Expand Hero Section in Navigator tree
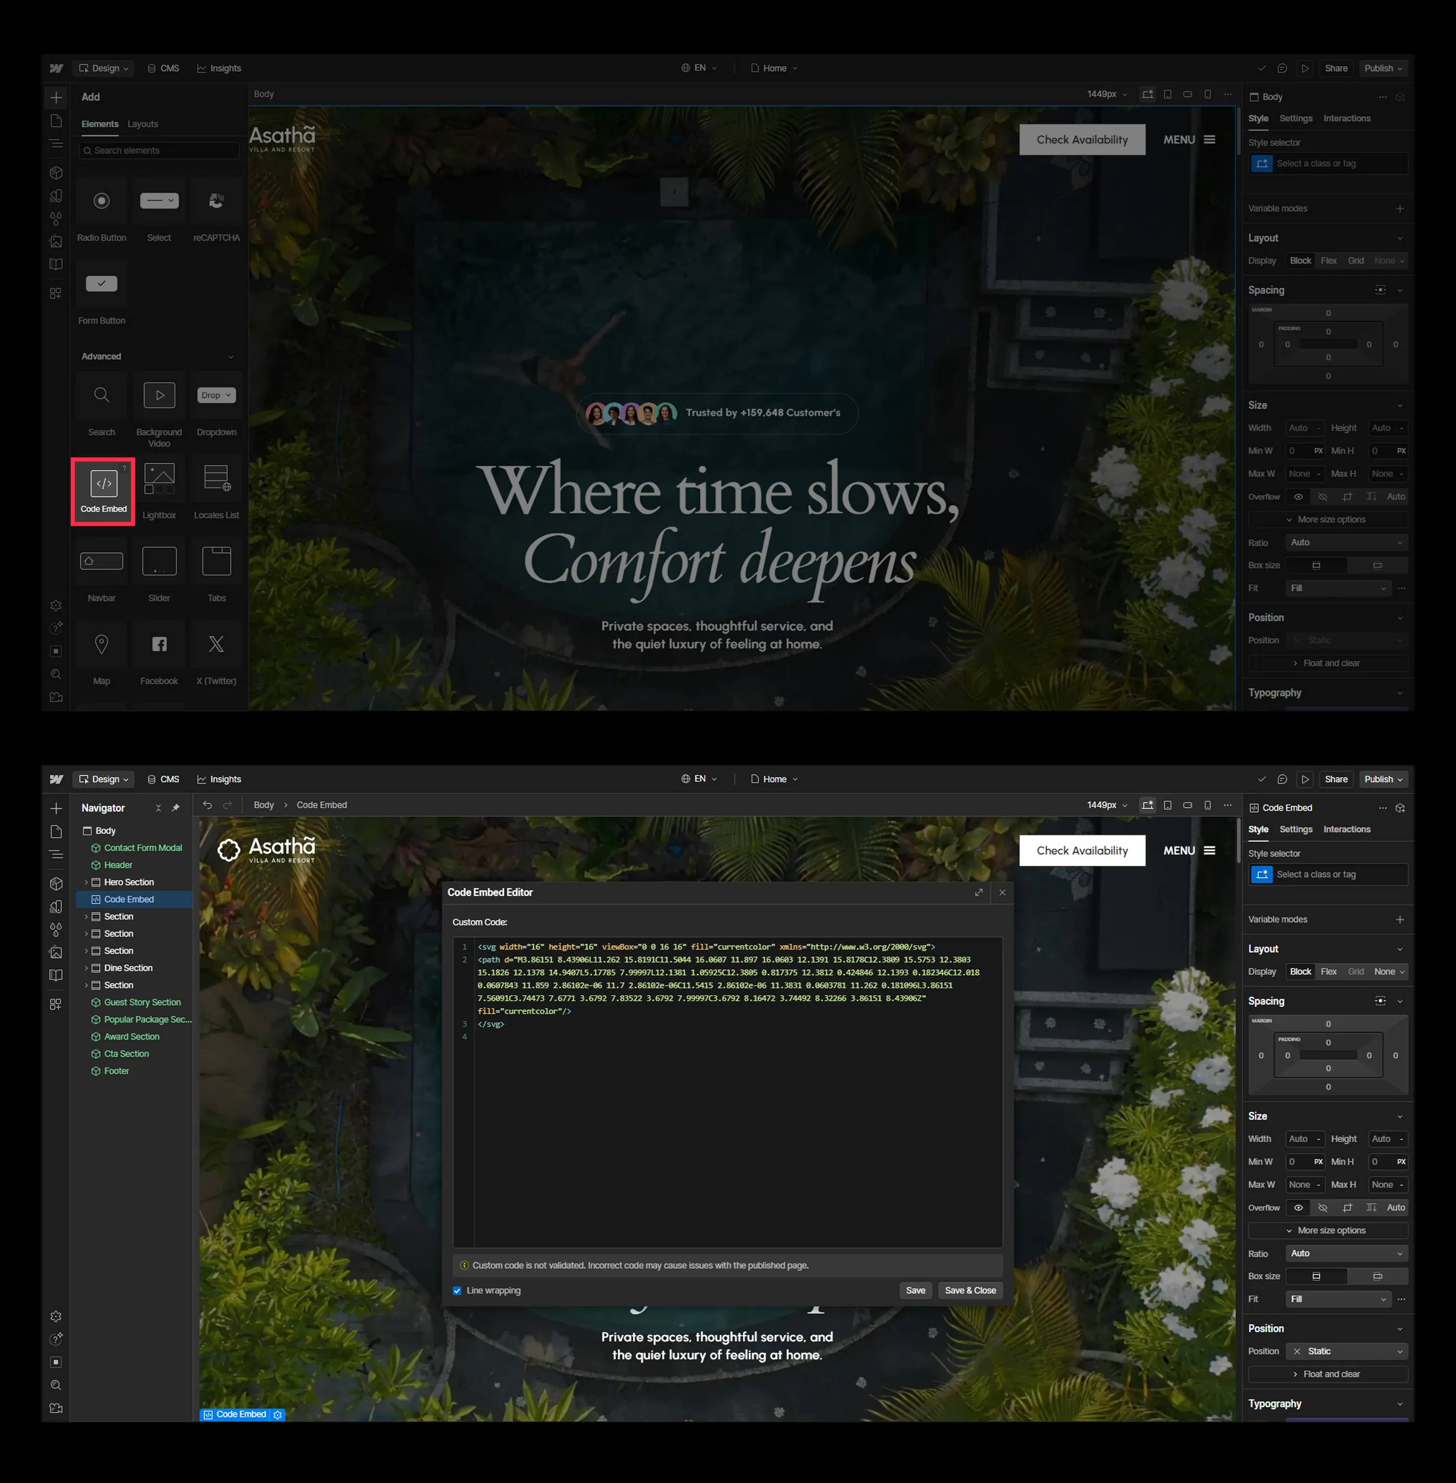The width and height of the screenshot is (1456, 1483). pos(86,882)
